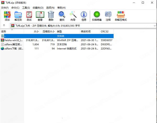Open the 选项(N) menu
157x123 pixels.
50,8
